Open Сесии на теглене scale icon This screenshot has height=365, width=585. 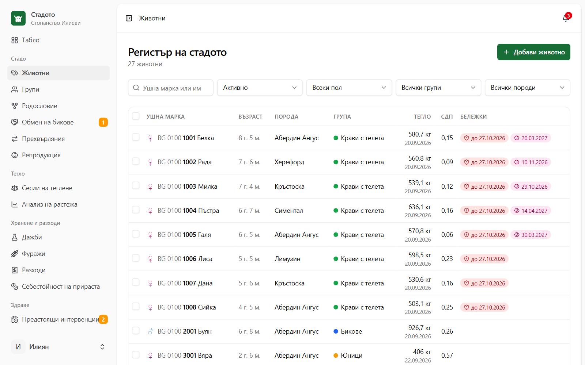(15, 188)
